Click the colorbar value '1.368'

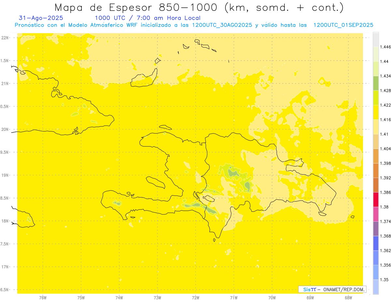(385, 236)
